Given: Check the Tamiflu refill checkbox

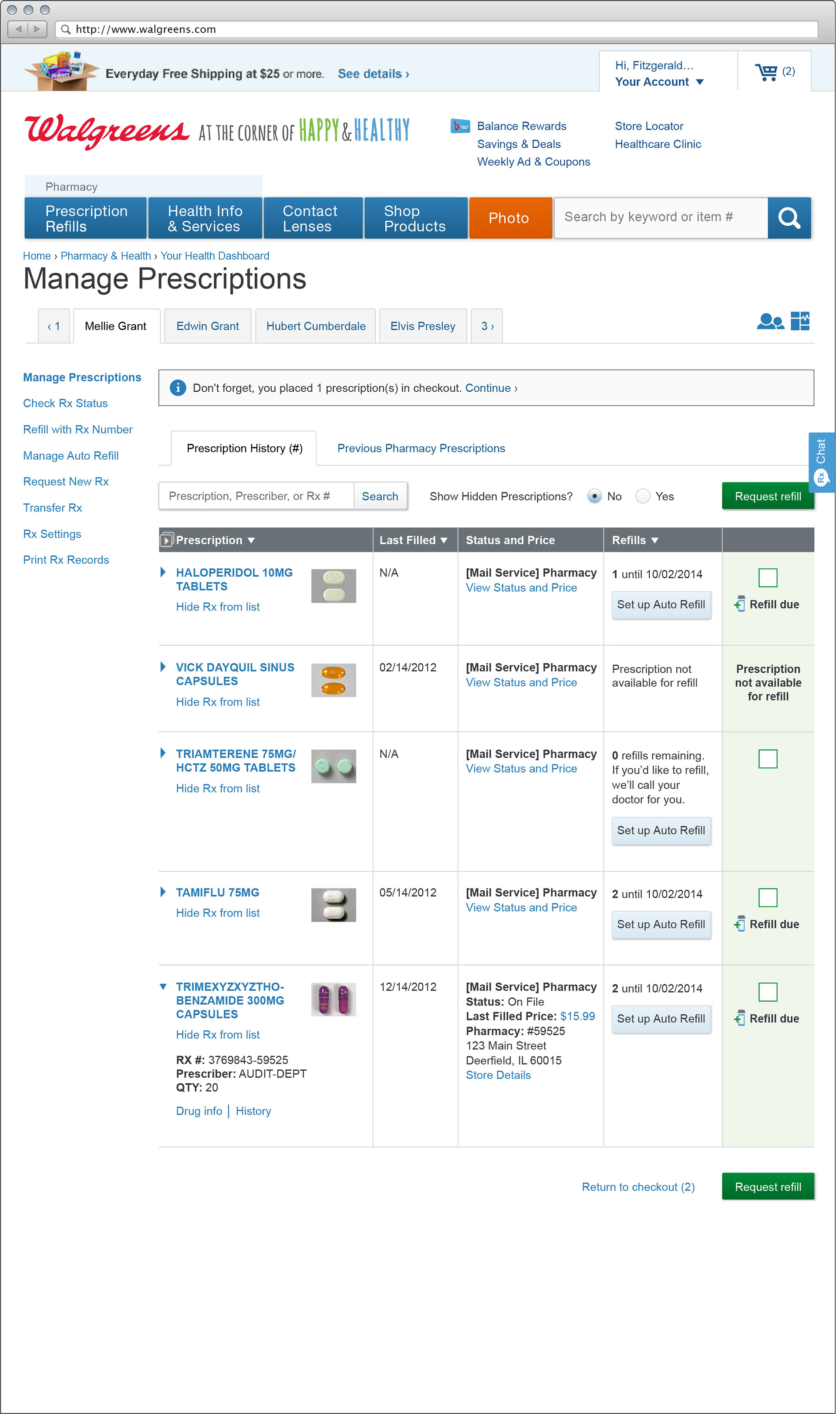Looking at the screenshot, I should coord(768,898).
